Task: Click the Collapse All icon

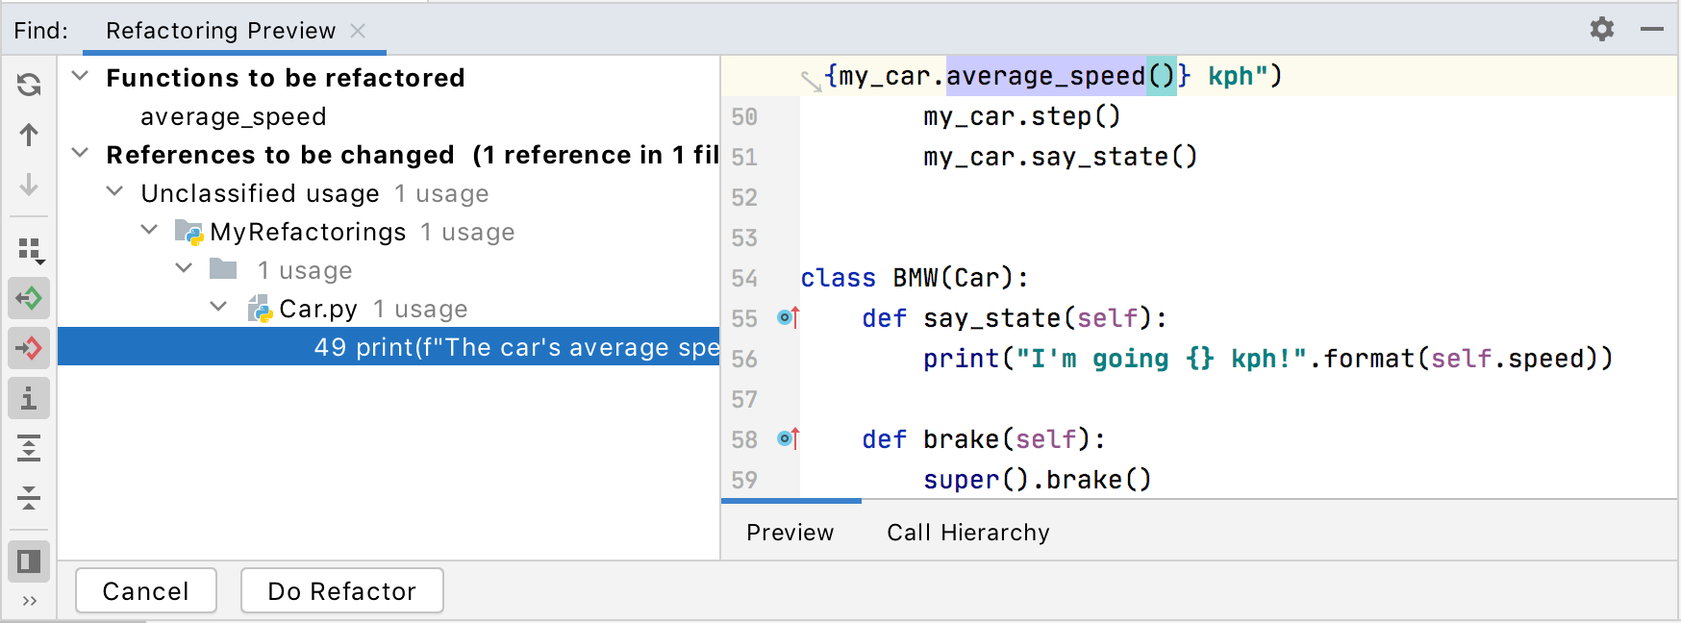Action: click(29, 498)
